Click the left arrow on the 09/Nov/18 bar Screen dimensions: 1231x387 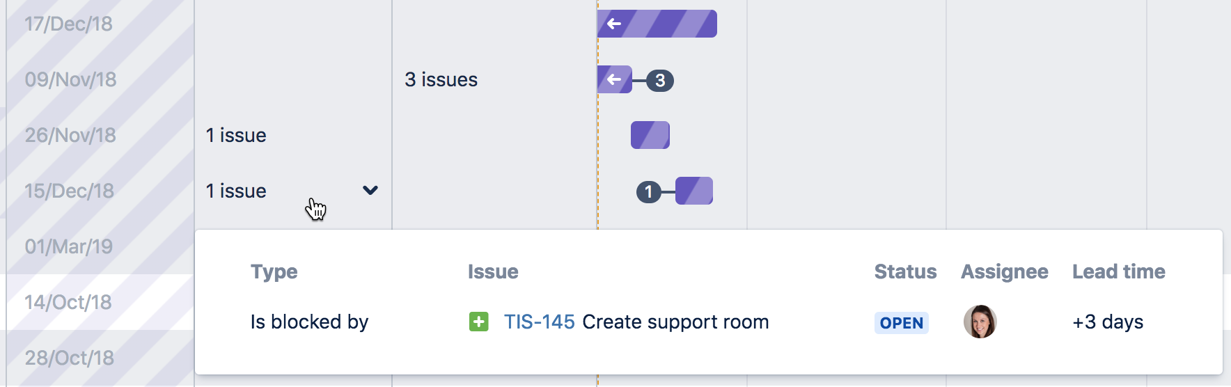pos(613,79)
